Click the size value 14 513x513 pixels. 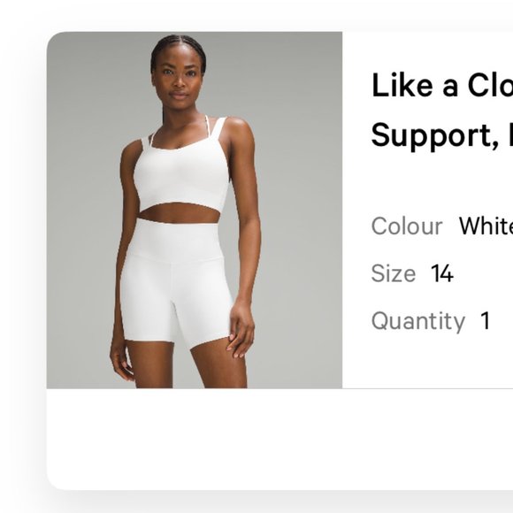tap(442, 273)
